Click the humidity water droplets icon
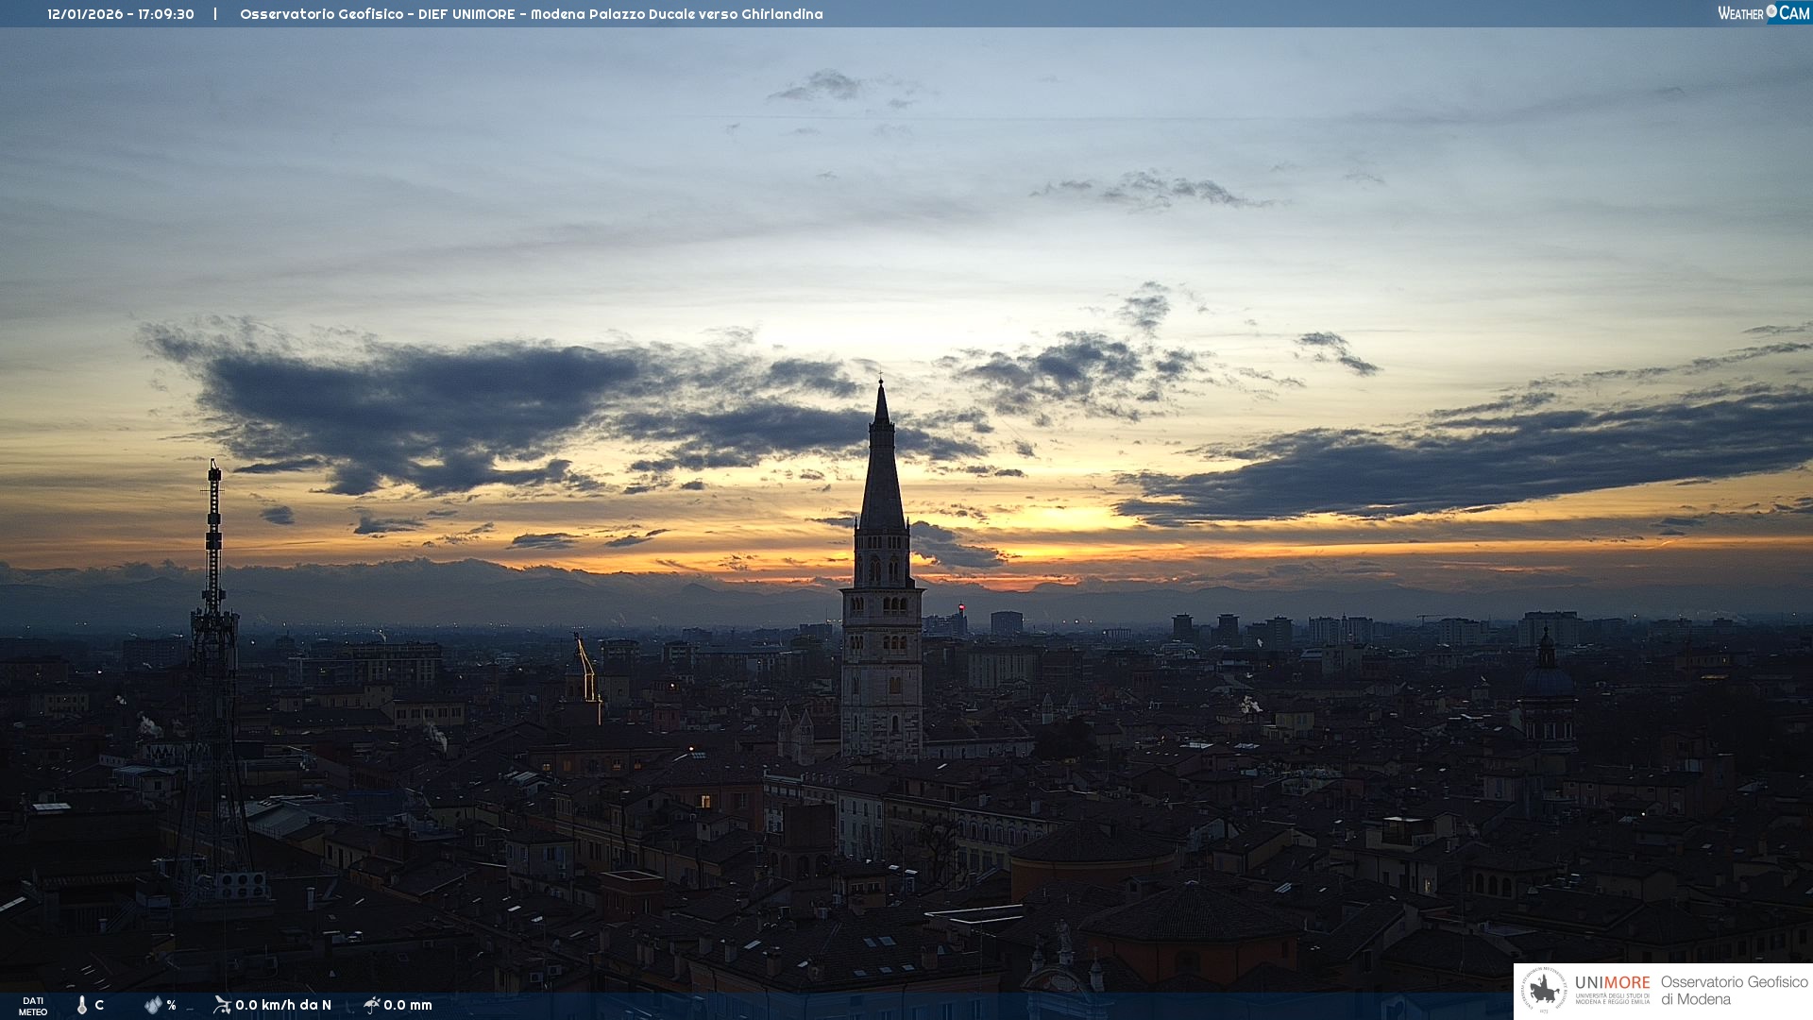The image size is (1813, 1020). [x=153, y=1005]
